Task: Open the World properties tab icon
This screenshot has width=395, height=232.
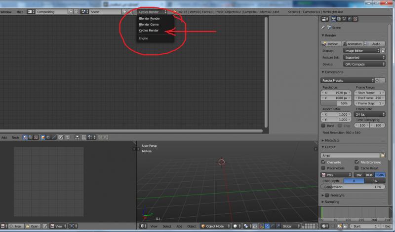Action: pyautogui.click(x=350, y=19)
